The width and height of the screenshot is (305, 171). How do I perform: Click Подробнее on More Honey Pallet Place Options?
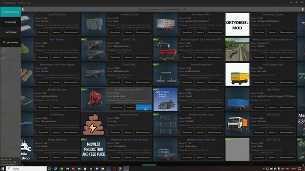[x=43, y=82]
